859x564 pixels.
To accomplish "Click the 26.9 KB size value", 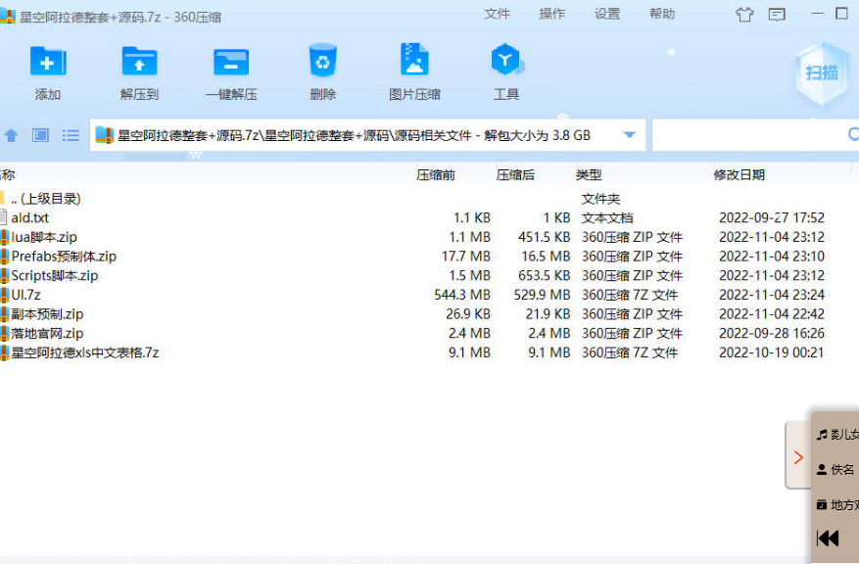I will (x=468, y=313).
